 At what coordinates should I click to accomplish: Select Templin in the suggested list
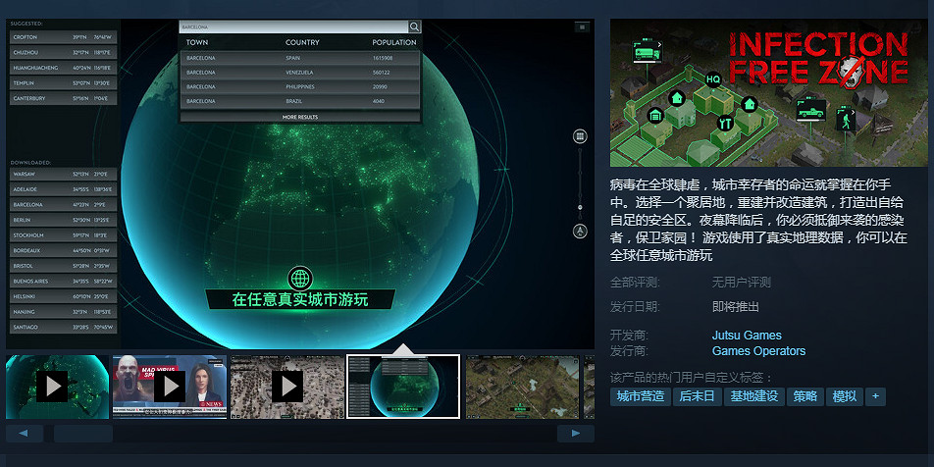click(63, 82)
